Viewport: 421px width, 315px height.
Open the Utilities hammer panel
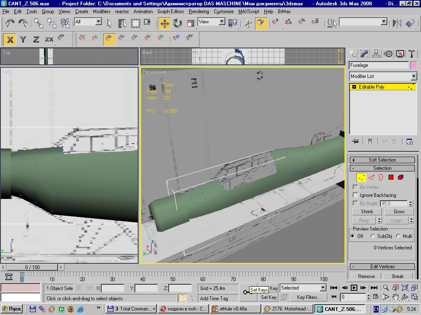click(x=412, y=54)
